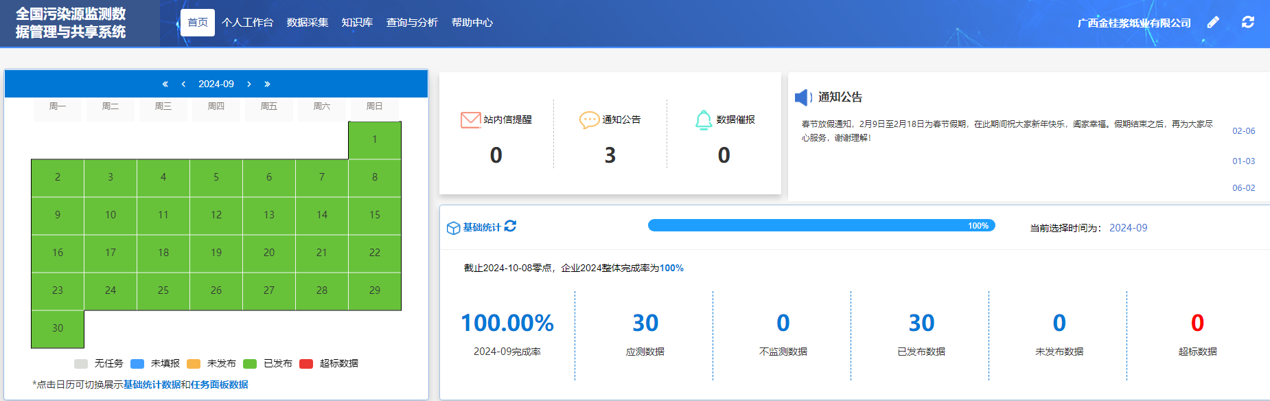The height and width of the screenshot is (401, 1270).
Task: Click the chat bubble notification announcement icon
Action: [589, 120]
